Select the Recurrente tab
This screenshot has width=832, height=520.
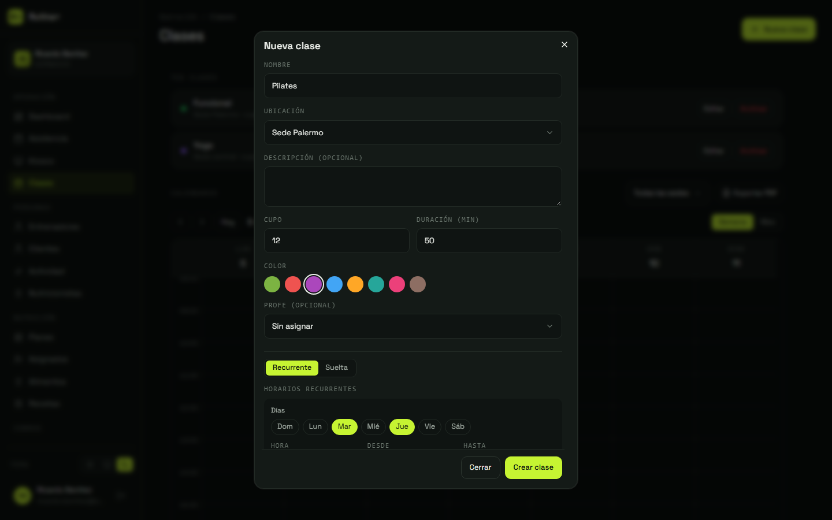(x=292, y=368)
